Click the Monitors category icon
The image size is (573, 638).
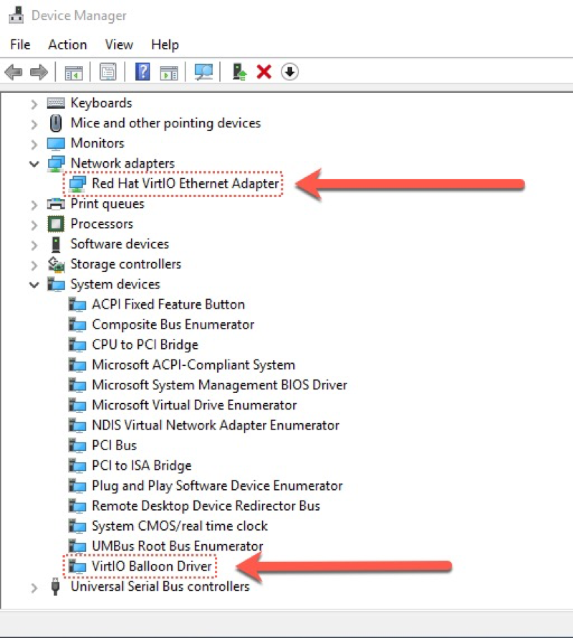point(56,143)
